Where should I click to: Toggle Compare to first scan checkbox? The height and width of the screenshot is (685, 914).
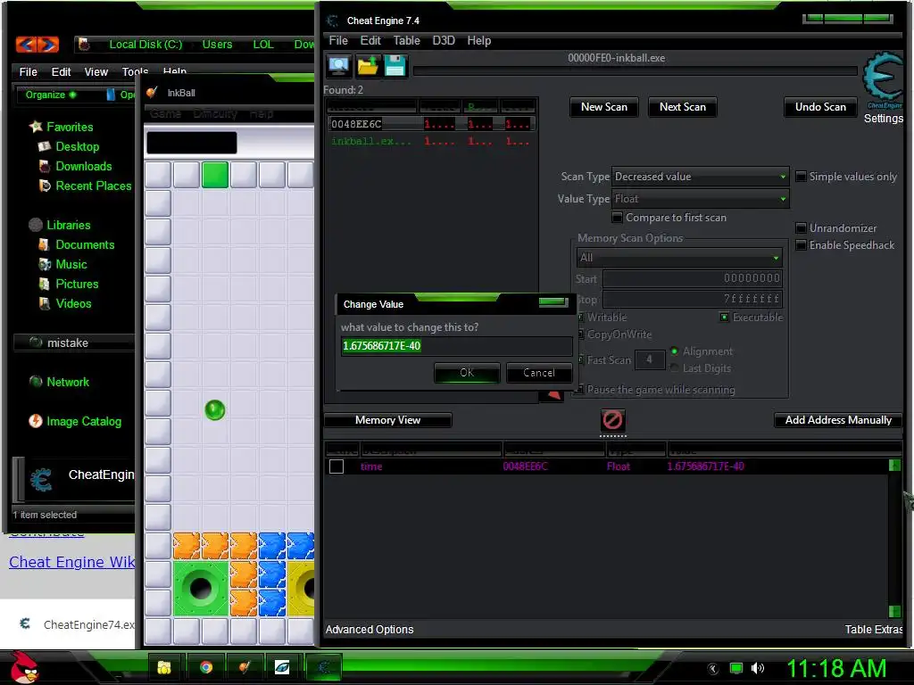[617, 218]
